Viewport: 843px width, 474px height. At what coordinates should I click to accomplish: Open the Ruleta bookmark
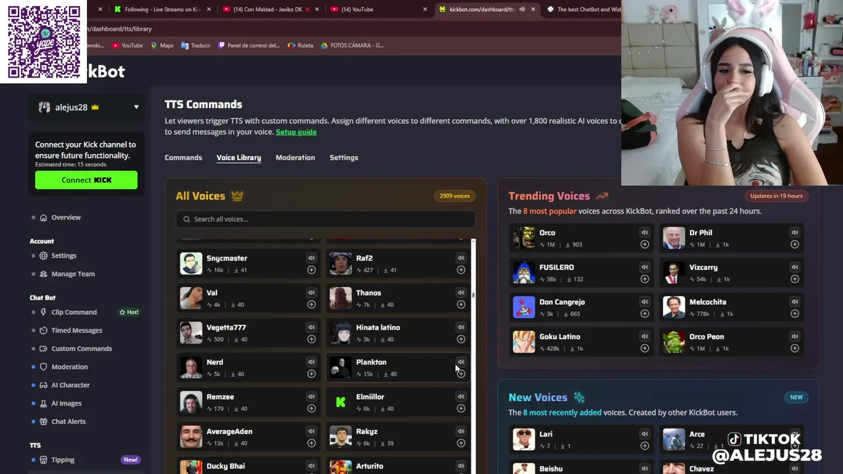(x=300, y=45)
